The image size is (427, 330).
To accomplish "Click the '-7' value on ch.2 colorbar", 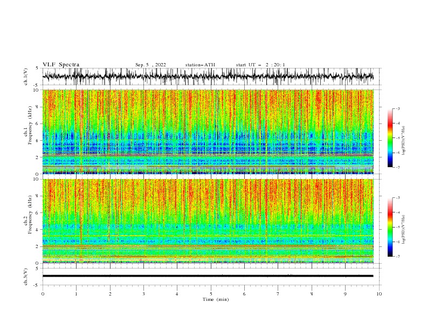I will (397, 257).
